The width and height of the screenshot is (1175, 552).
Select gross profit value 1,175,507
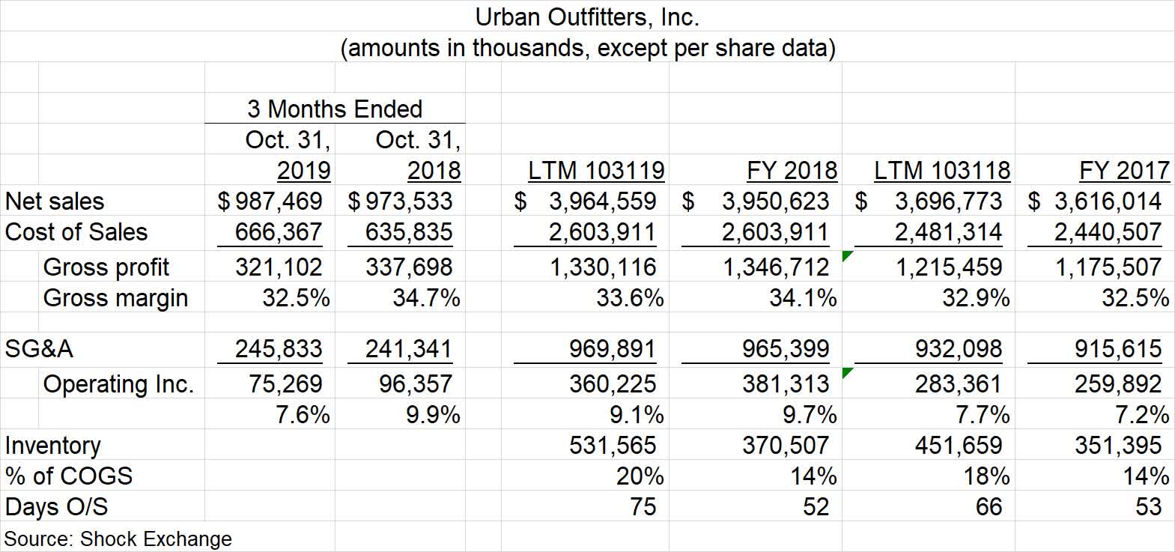1108,267
